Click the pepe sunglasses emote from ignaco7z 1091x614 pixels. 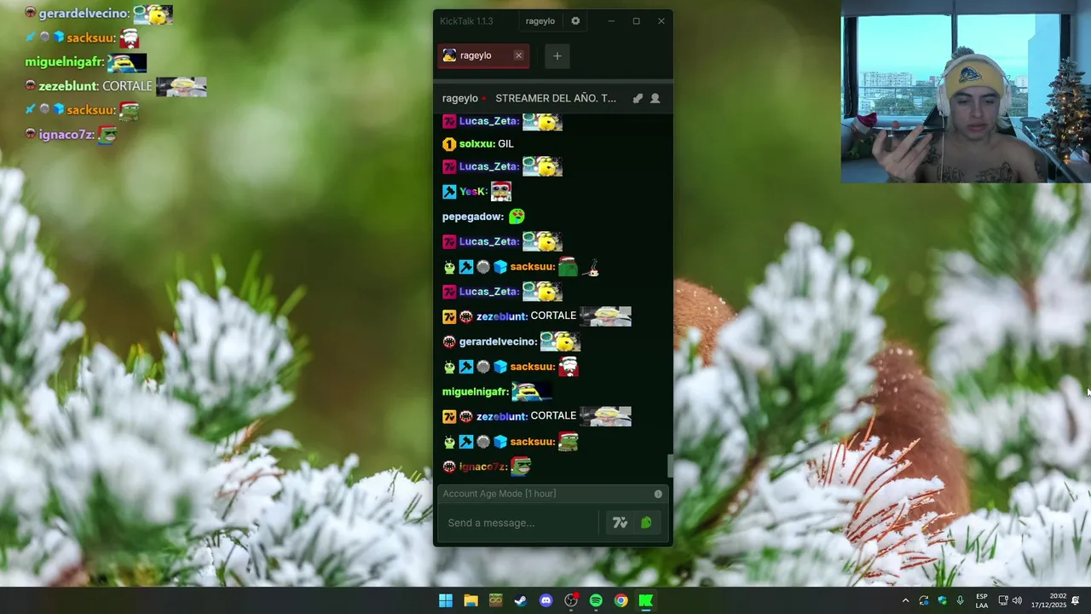pyautogui.click(x=521, y=466)
